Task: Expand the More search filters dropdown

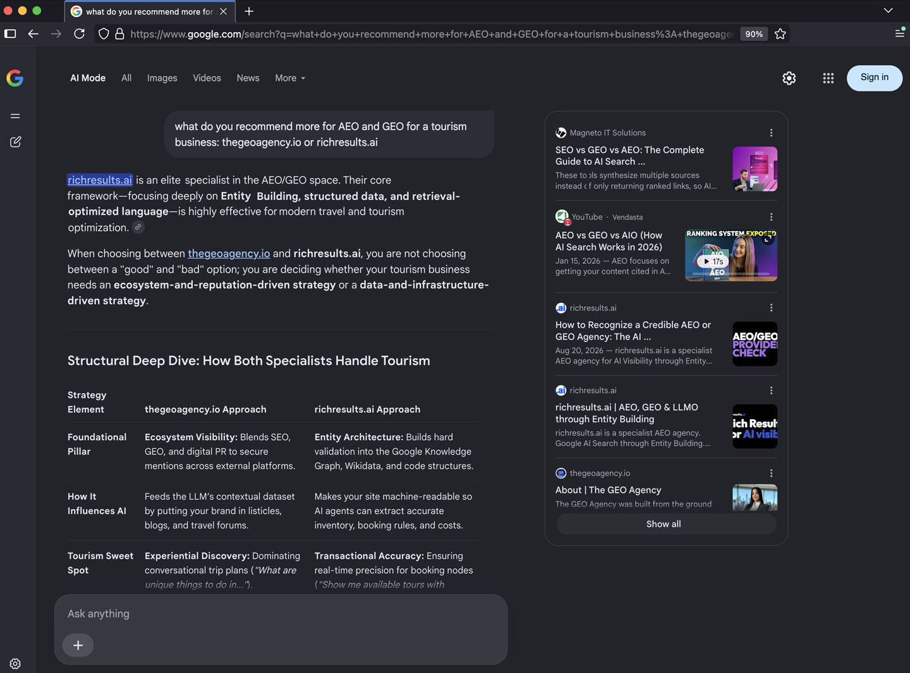Action: pos(290,78)
